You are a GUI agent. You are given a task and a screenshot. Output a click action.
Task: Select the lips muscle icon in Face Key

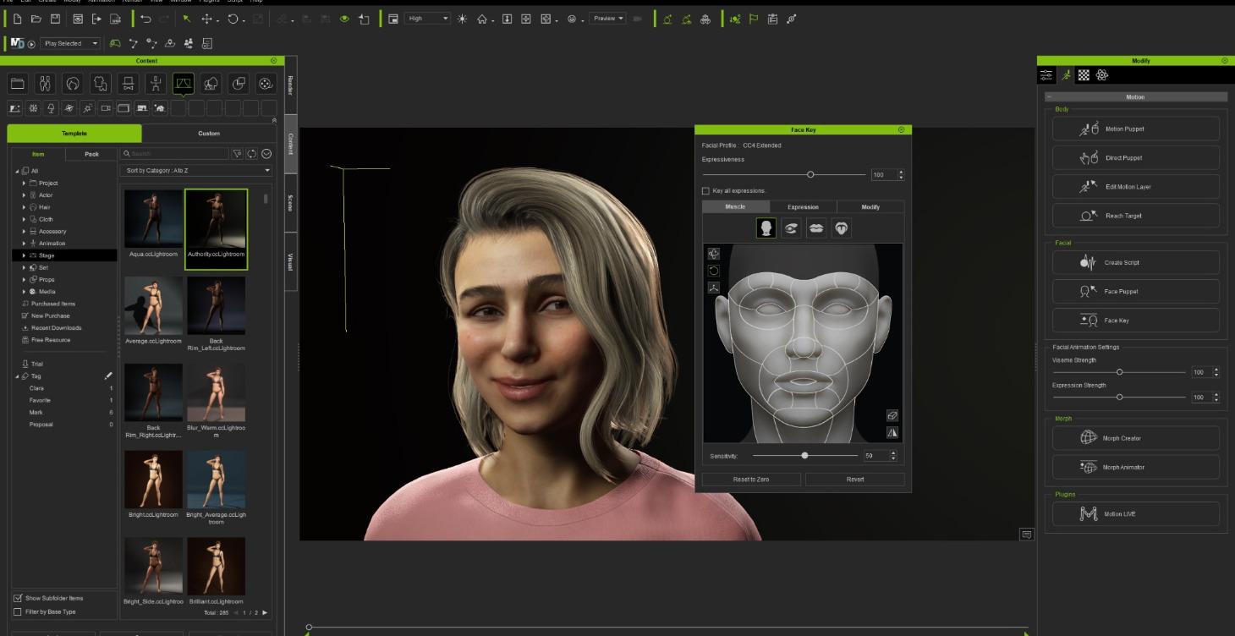pos(816,228)
